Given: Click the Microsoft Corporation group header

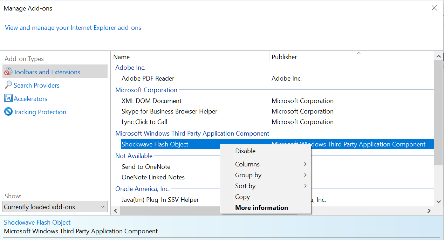Looking at the screenshot, I should (x=146, y=90).
